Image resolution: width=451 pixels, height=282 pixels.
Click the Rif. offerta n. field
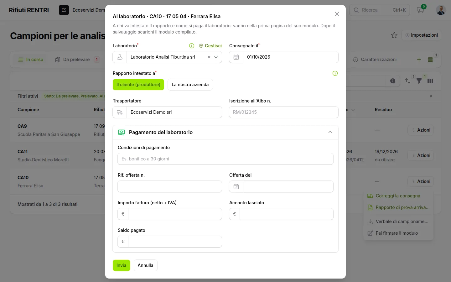(170, 186)
